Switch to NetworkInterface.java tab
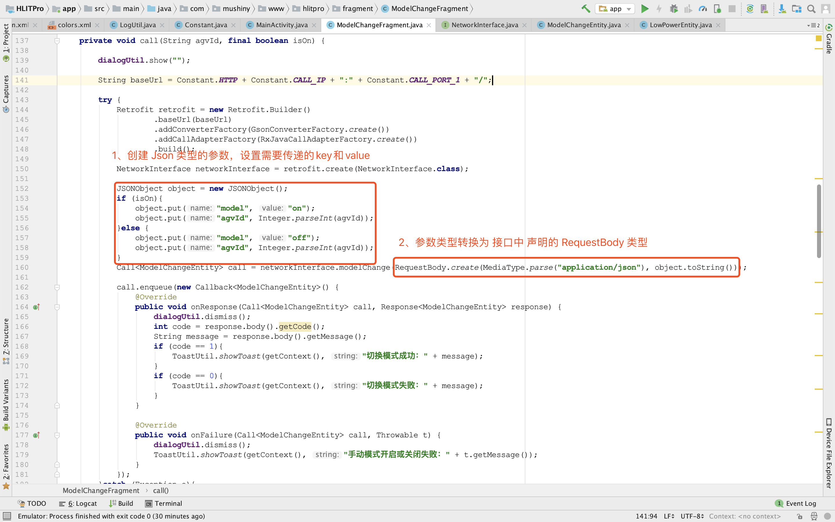 [484, 25]
